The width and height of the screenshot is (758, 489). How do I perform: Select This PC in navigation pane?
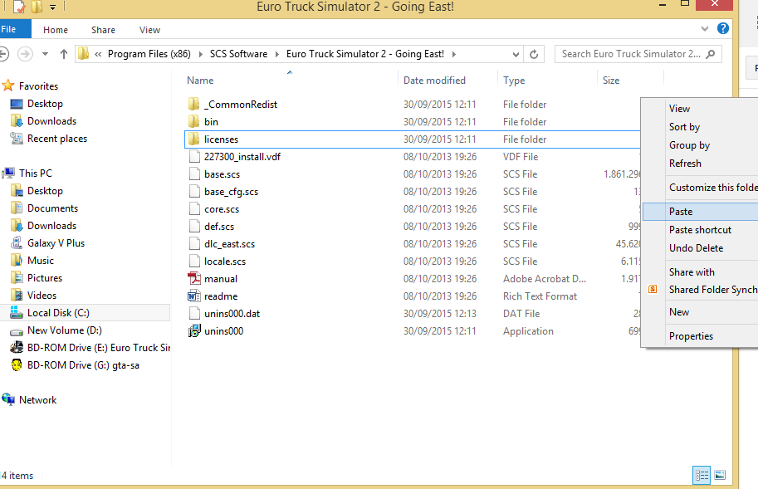click(36, 173)
